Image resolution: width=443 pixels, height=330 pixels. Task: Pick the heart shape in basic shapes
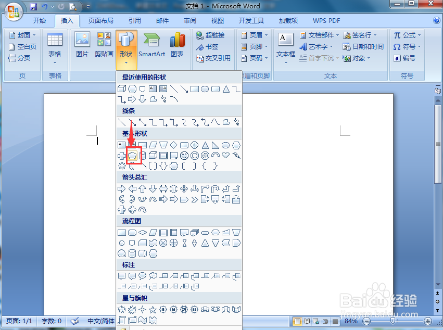click(x=225, y=155)
